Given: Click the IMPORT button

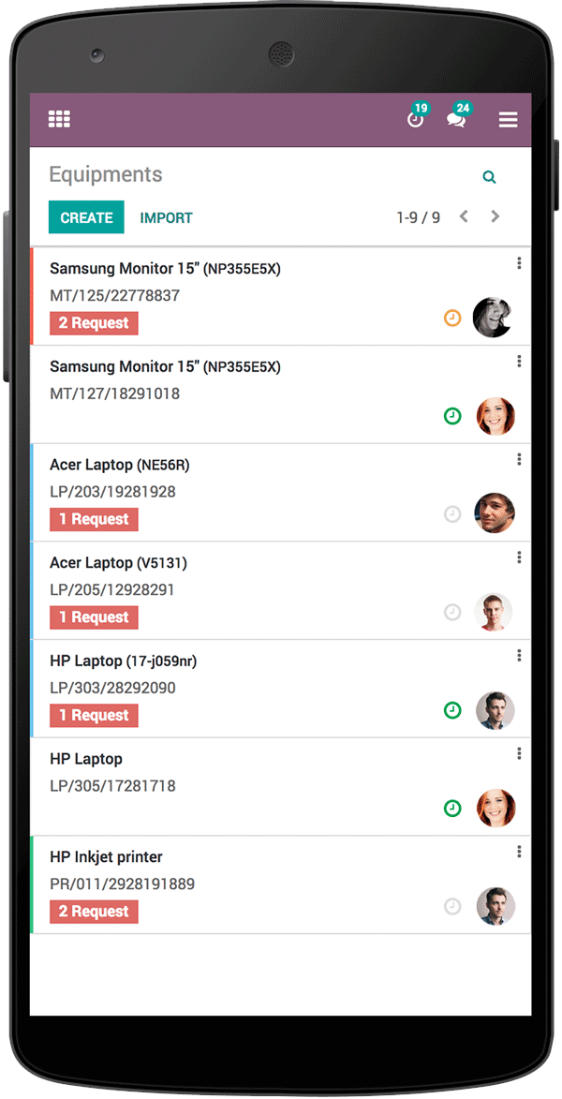Looking at the screenshot, I should click(166, 218).
